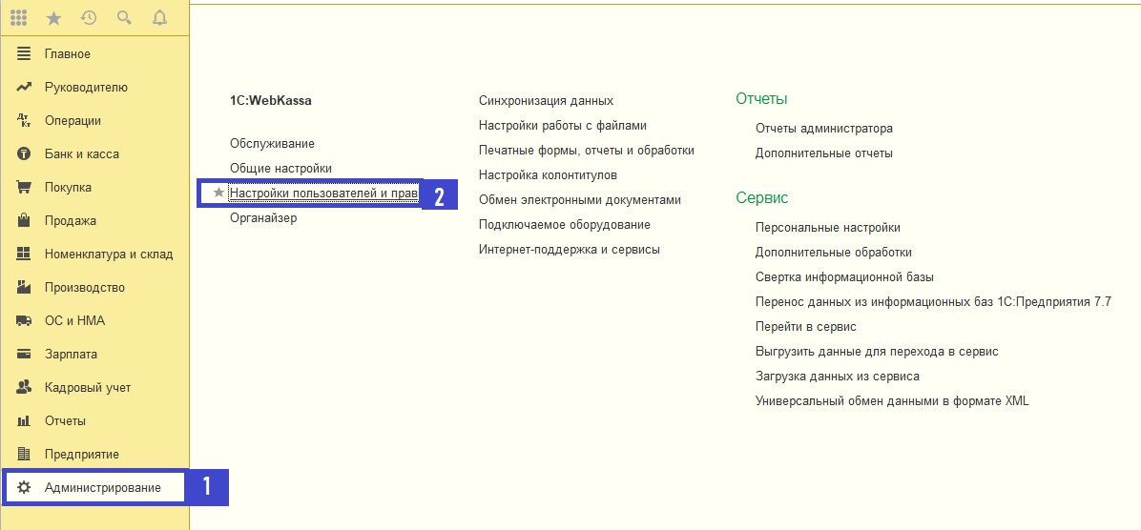Click the truck icon for ОС и НМА

[24, 320]
